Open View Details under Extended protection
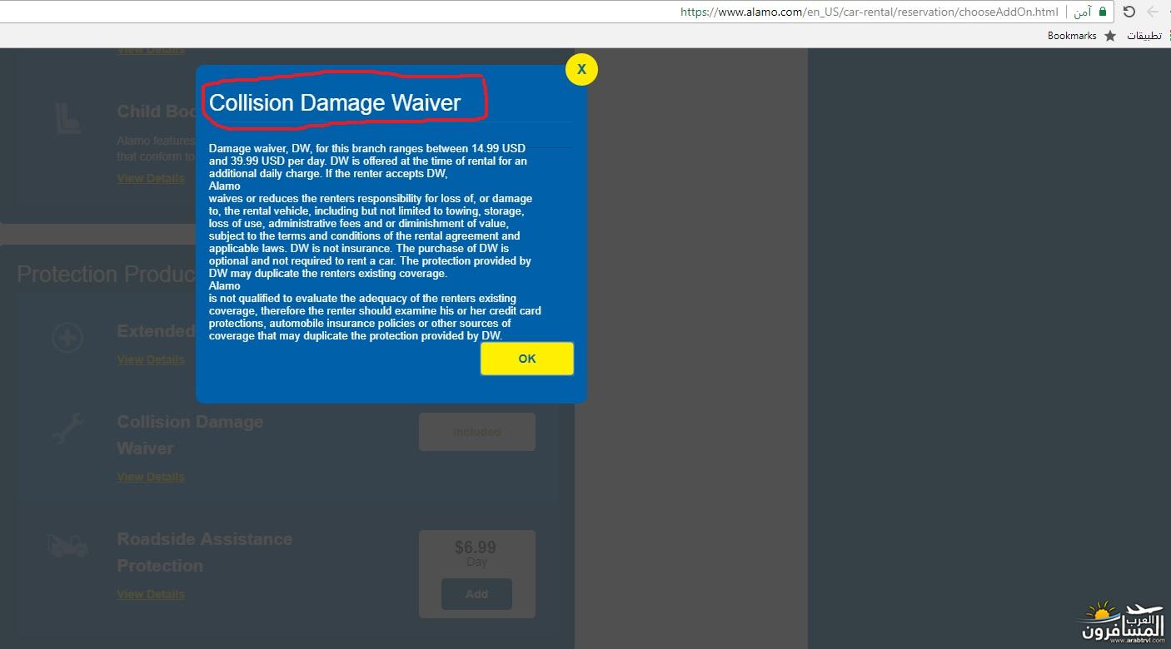Image resolution: width=1171 pixels, height=649 pixels. pos(151,359)
